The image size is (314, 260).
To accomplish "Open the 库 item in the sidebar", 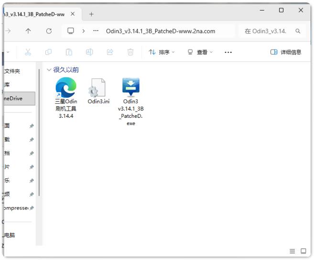I will pos(7,84).
